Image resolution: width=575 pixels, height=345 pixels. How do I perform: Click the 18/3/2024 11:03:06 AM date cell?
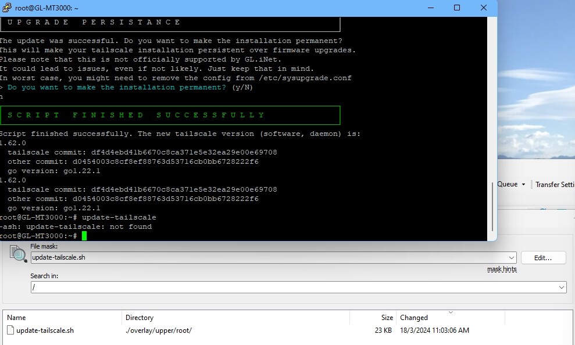coord(434,330)
